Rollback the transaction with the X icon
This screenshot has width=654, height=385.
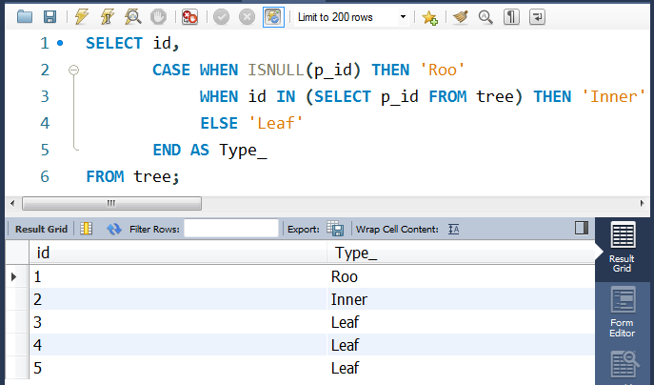247,17
